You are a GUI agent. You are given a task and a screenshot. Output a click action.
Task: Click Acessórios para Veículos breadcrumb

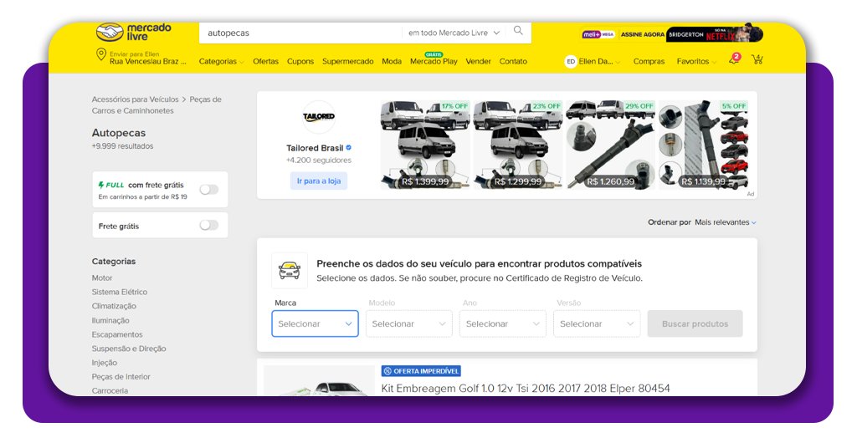pos(135,99)
